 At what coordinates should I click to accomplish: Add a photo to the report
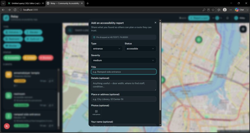pos(96,113)
